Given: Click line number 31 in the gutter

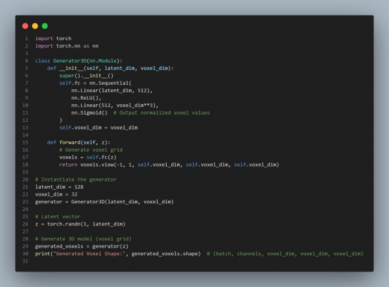Looking at the screenshot, I should 25,261.
